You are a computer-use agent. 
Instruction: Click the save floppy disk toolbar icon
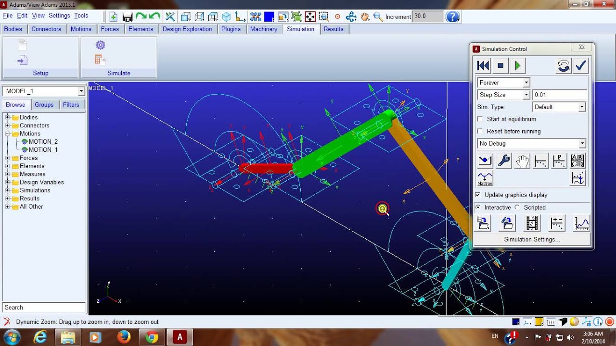click(x=127, y=17)
